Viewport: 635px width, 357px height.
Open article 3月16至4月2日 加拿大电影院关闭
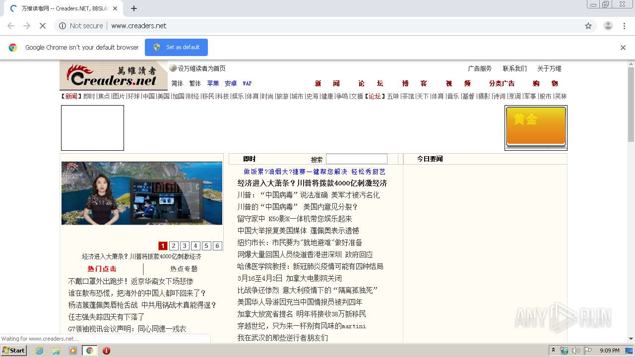pos(289,278)
